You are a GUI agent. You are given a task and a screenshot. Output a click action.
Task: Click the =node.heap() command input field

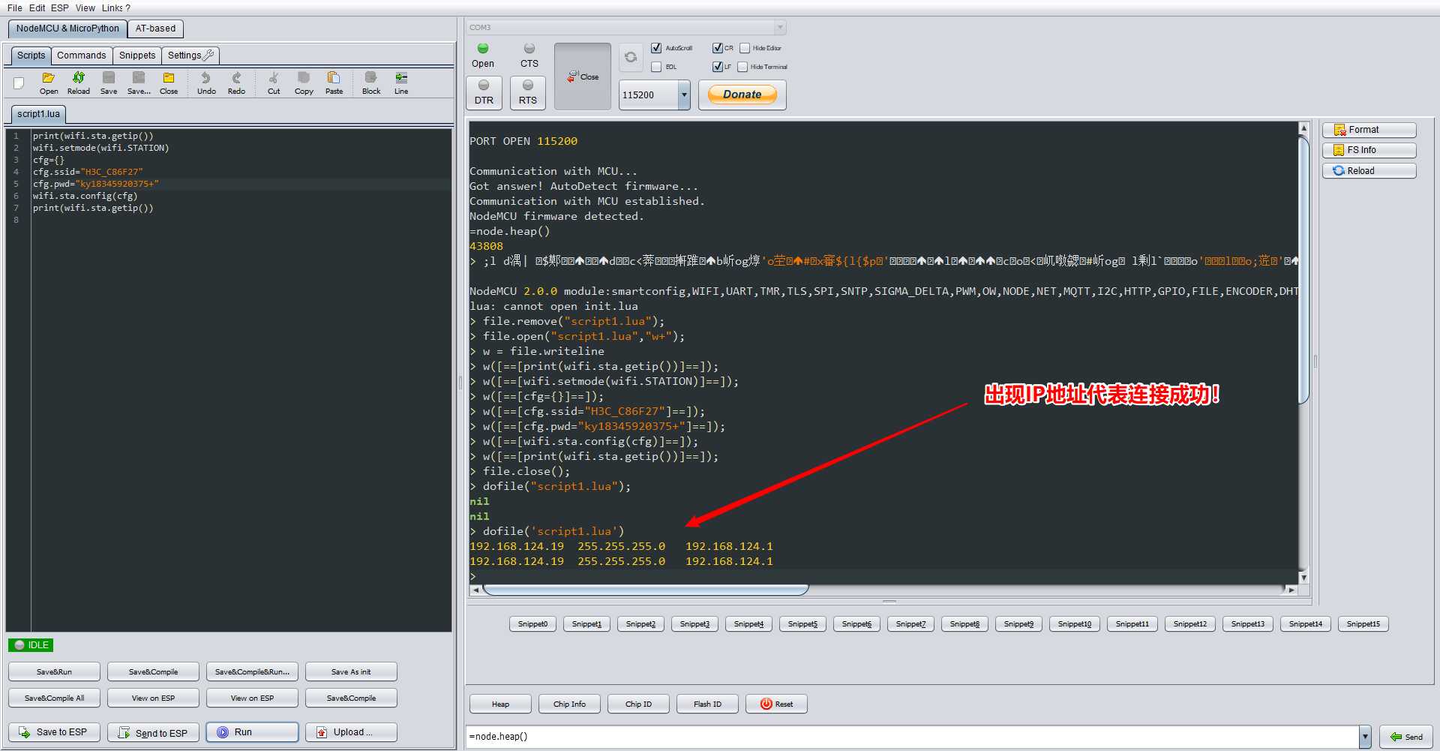click(912, 737)
